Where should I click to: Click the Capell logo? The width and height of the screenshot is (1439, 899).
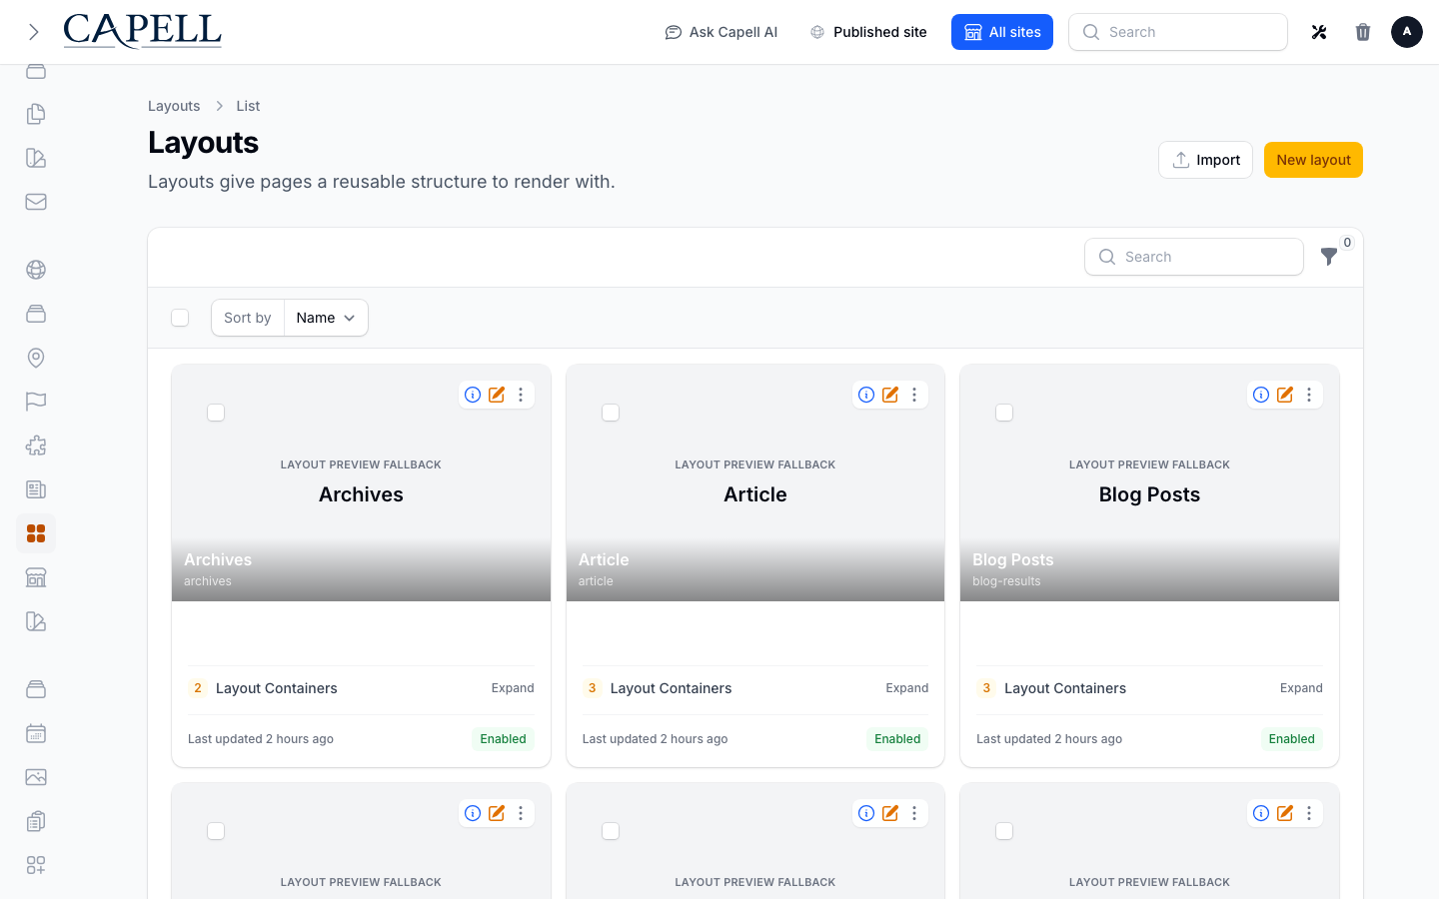point(143,31)
